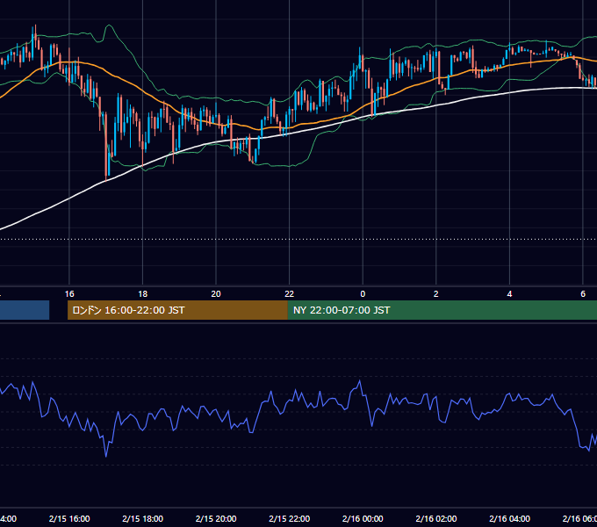Select the ロンドン 16:00-22:00 JST session bar
The image size is (597, 527).
pos(177,310)
